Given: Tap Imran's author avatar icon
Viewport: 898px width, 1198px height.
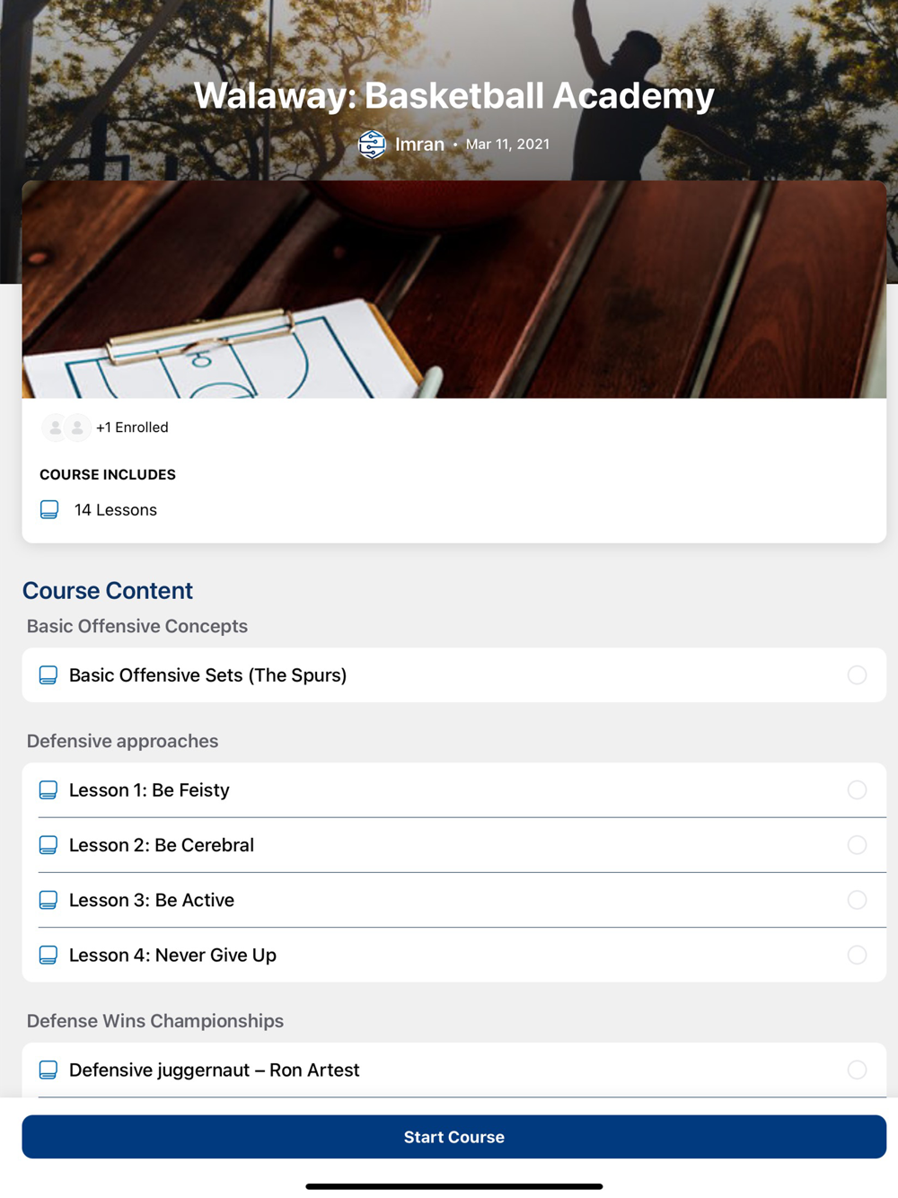Looking at the screenshot, I should [372, 144].
